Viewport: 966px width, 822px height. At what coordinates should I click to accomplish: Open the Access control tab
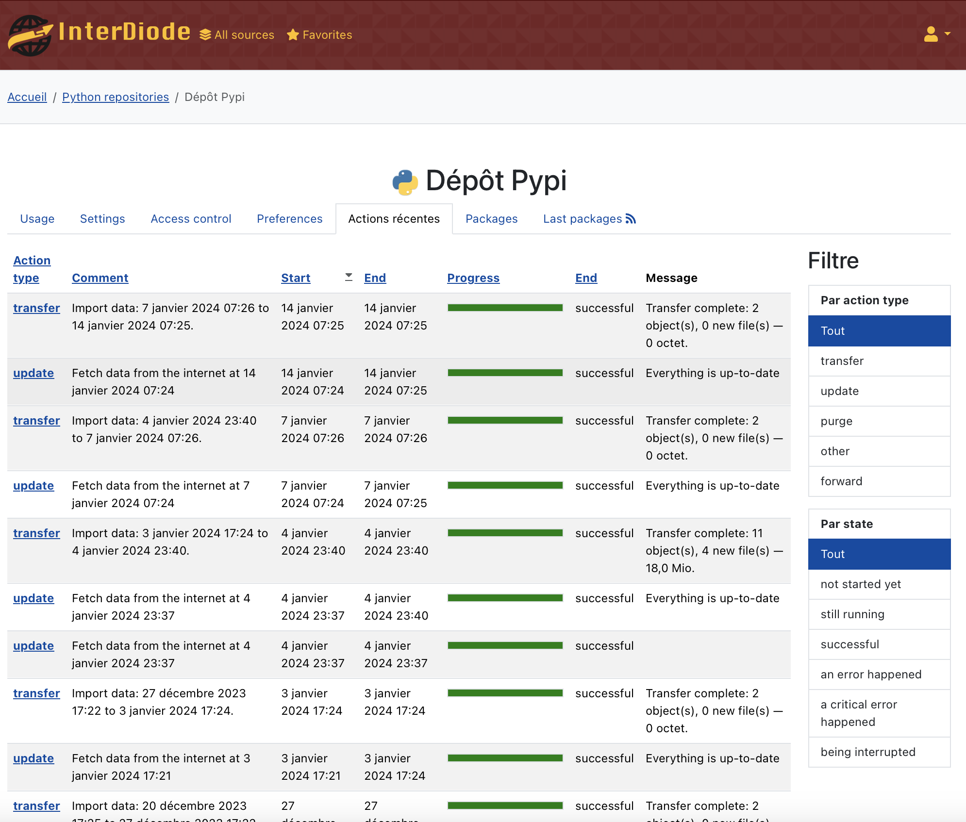[x=191, y=219]
